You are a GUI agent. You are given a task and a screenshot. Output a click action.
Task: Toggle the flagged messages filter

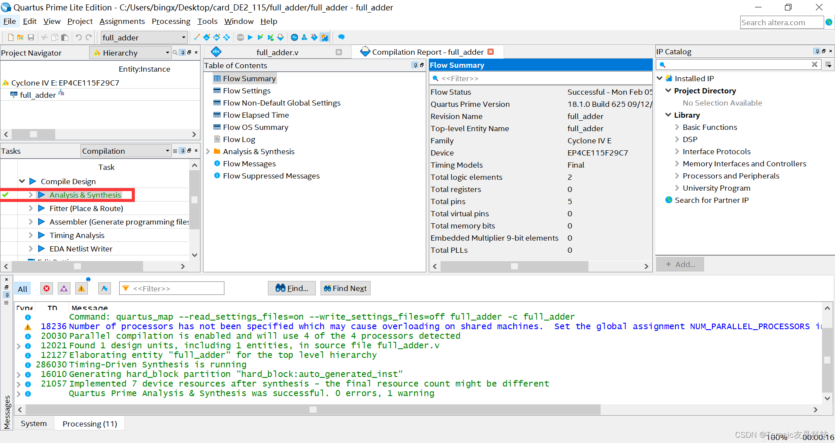click(x=104, y=288)
